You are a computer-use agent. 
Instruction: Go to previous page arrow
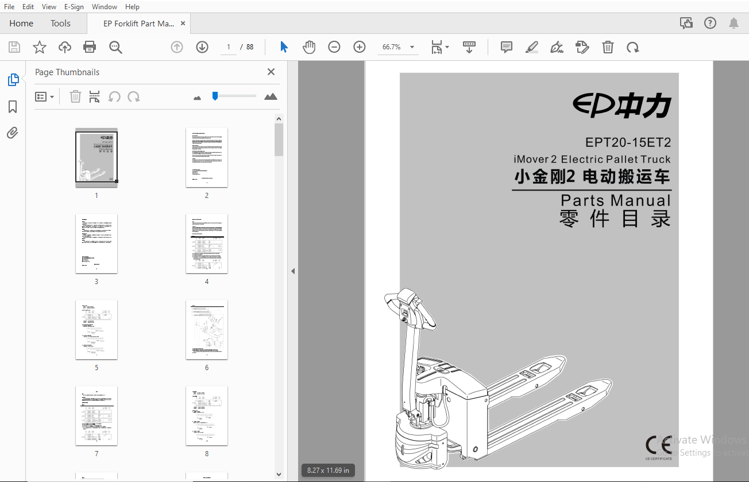click(x=177, y=47)
